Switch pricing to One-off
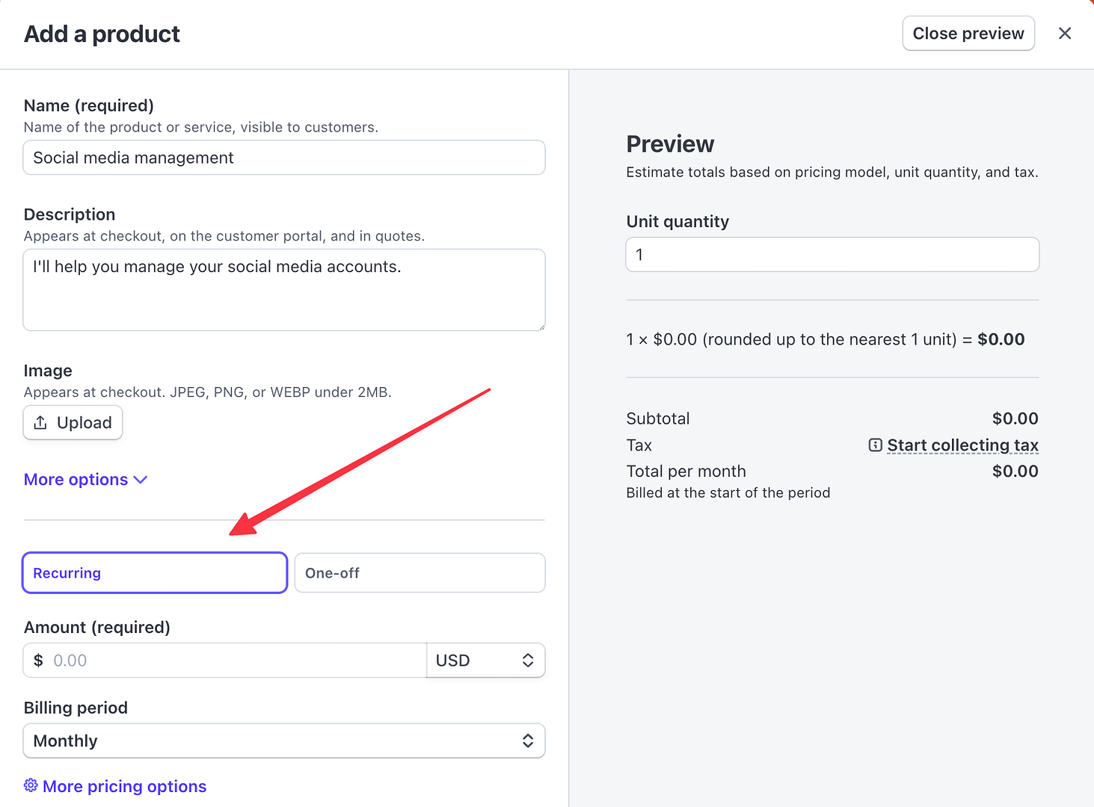 coord(419,572)
